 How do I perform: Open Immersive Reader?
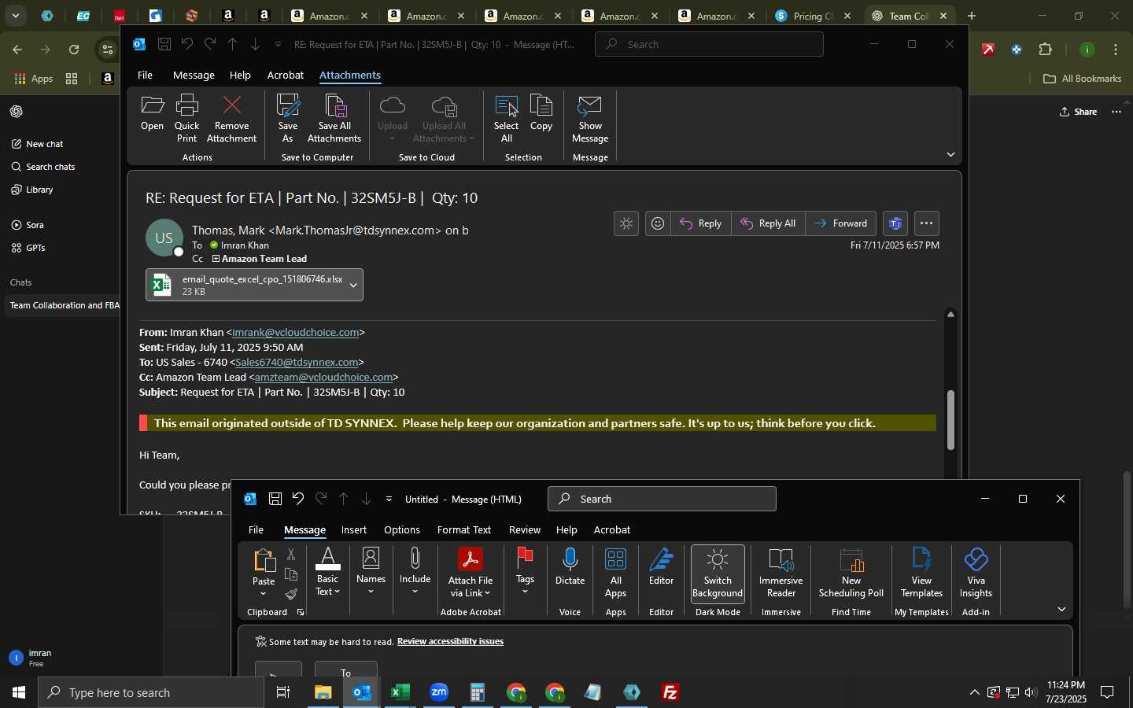(781, 572)
